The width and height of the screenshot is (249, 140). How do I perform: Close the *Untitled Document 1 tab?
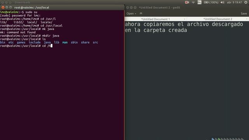(x=184, y=19)
